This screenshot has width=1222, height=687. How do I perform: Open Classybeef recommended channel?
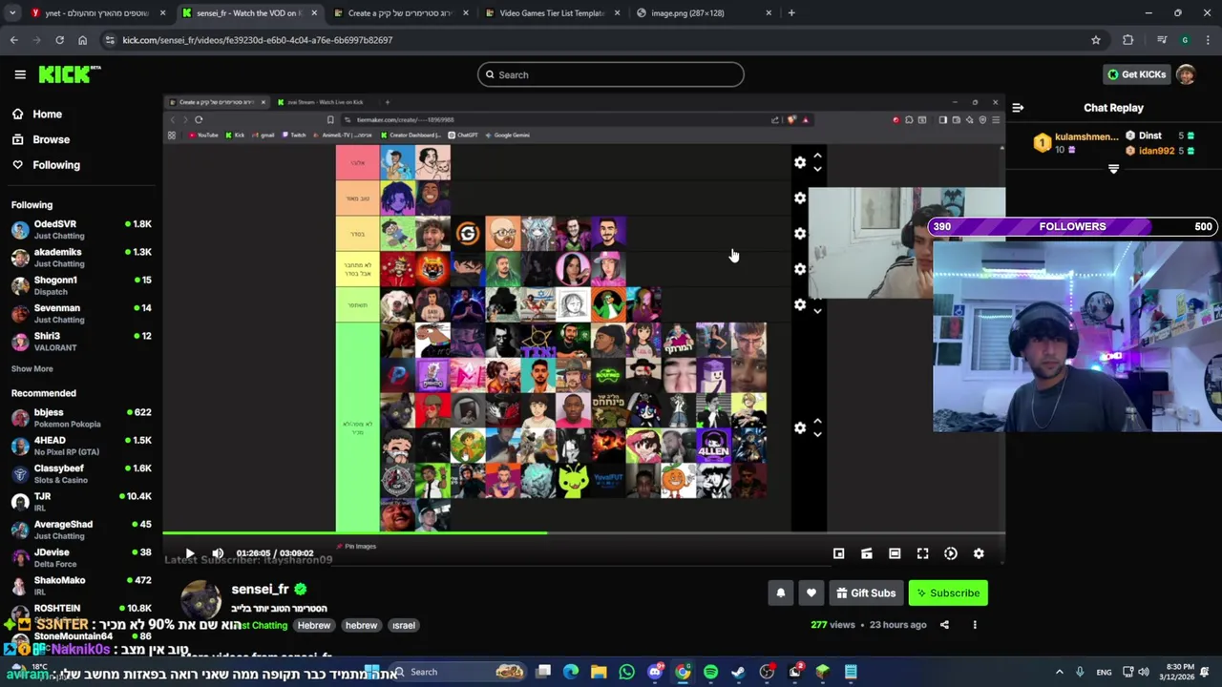(x=81, y=474)
